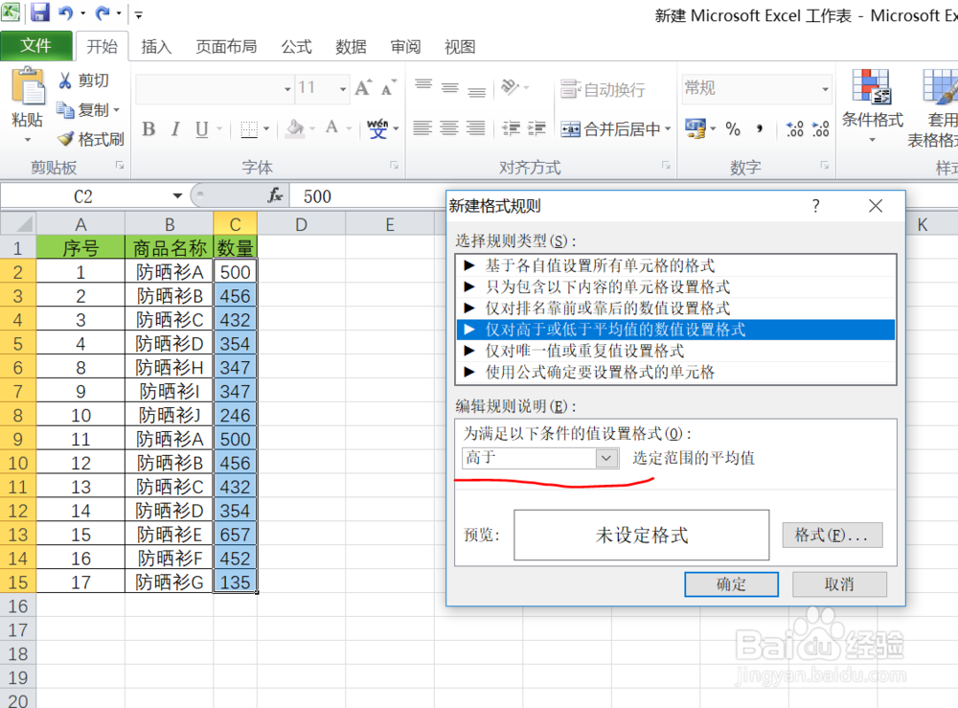The image size is (958, 708).
Task: Decrease font size with small A
Action: 389,88
